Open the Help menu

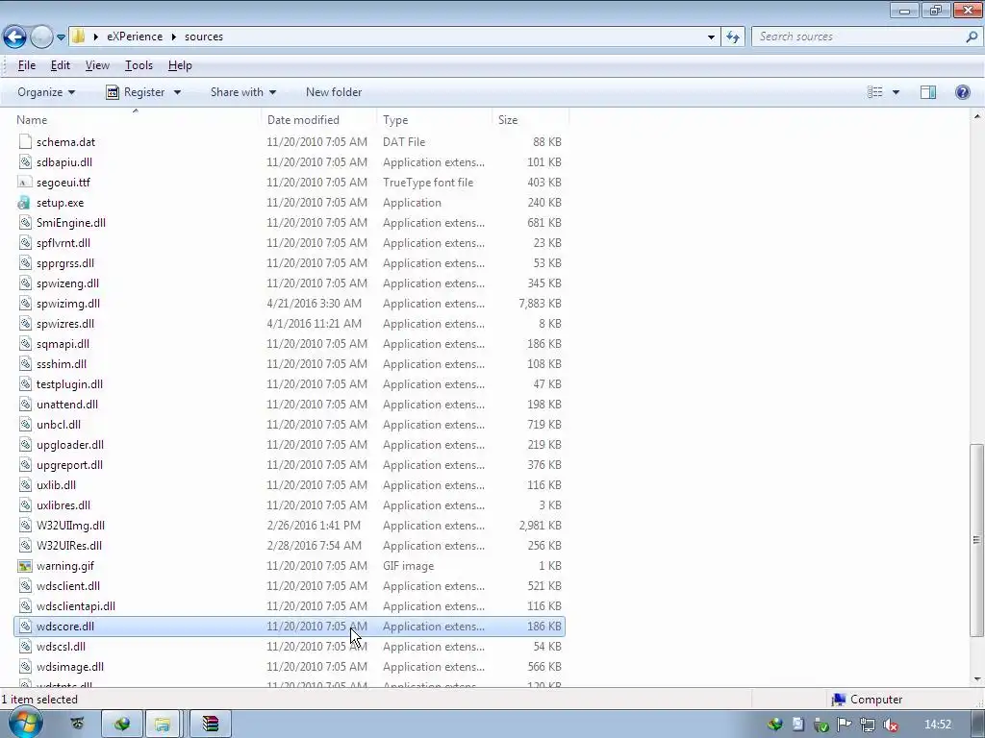pyautogui.click(x=180, y=65)
